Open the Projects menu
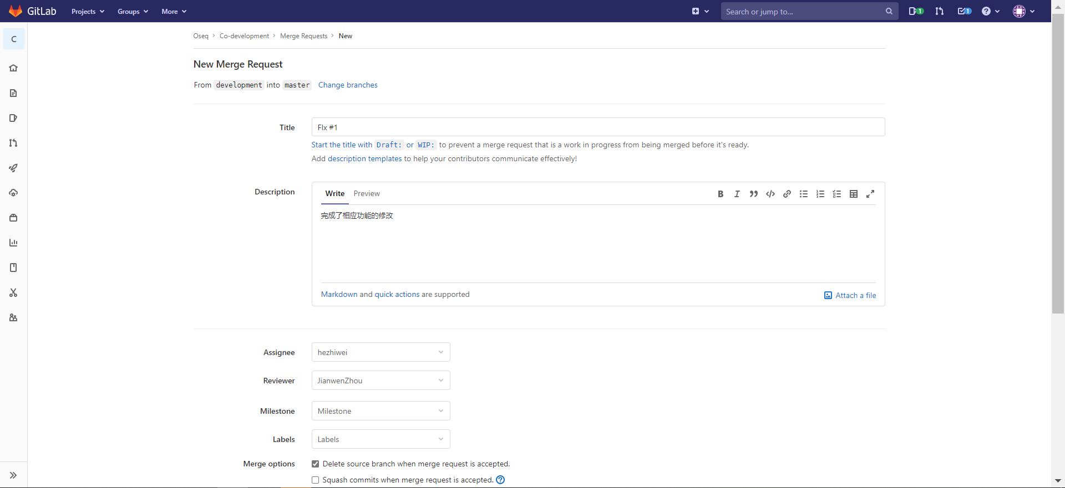The height and width of the screenshot is (488, 1065). pos(88,11)
